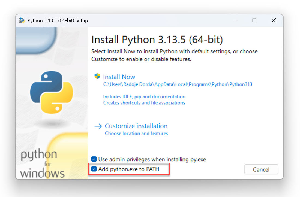This screenshot has width=300, height=197.
Task: Select 'Install Now'
Action: pos(119,77)
